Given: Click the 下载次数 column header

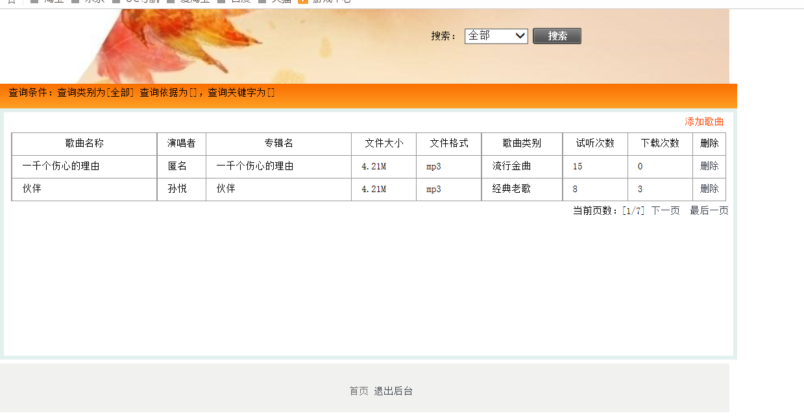Looking at the screenshot, I should tap(660, 143).
